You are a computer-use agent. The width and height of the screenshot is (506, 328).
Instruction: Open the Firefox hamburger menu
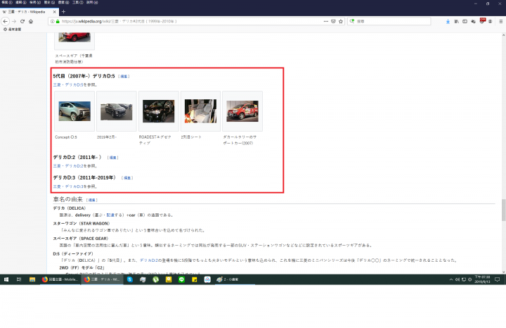[501, 21]
